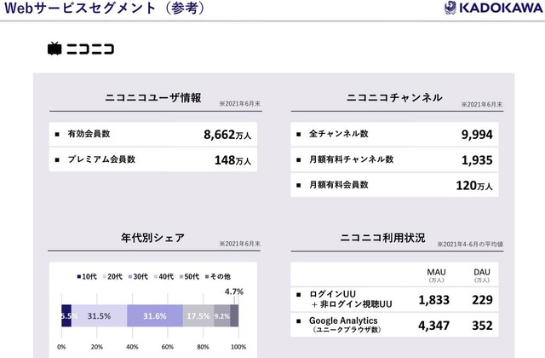
Task: Click the 30代 legend entry
Action: 138,276
